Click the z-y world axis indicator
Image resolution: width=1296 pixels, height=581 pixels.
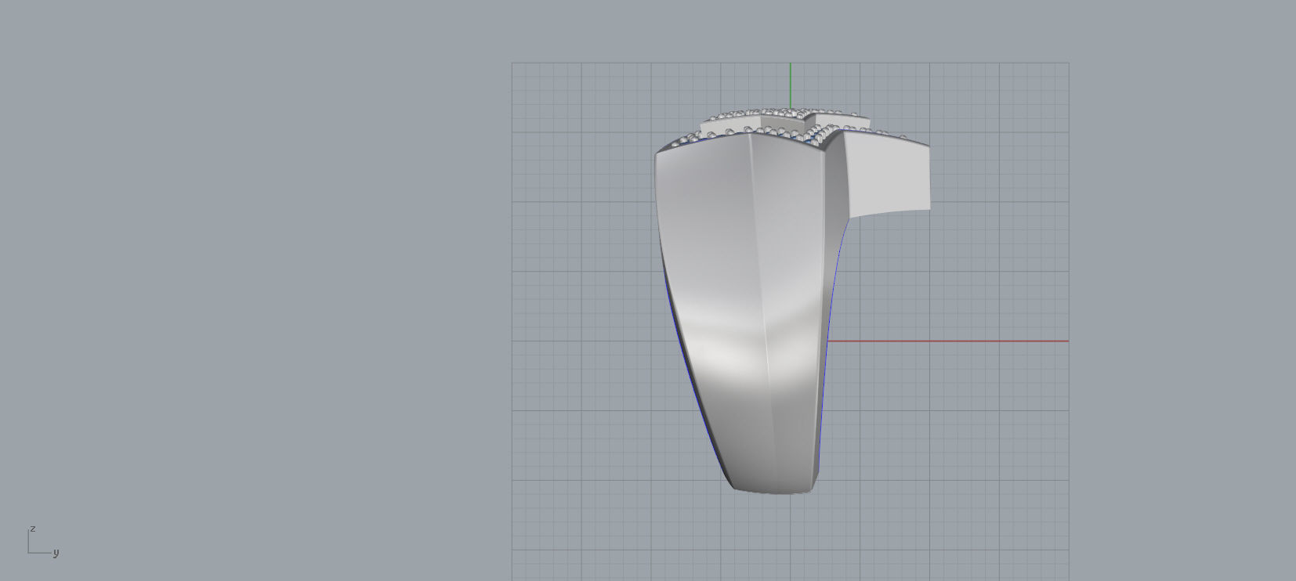point(43,542)
